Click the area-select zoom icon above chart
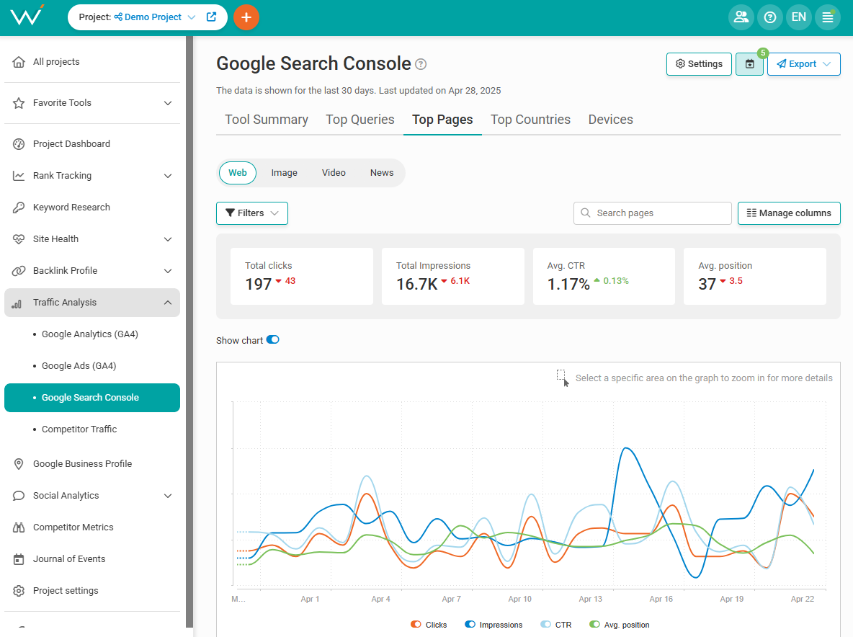 pyautogui.click(x=563, y=378)
